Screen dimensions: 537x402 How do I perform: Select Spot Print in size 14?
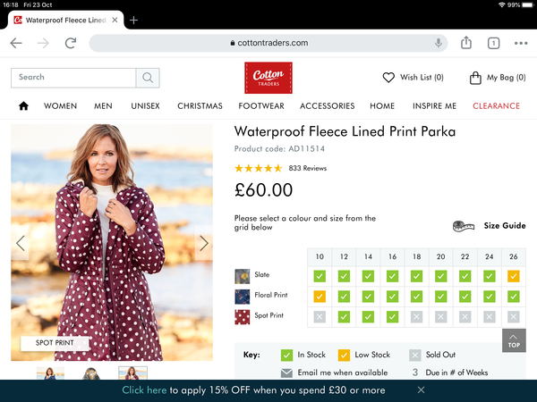[x=368, y=317]
